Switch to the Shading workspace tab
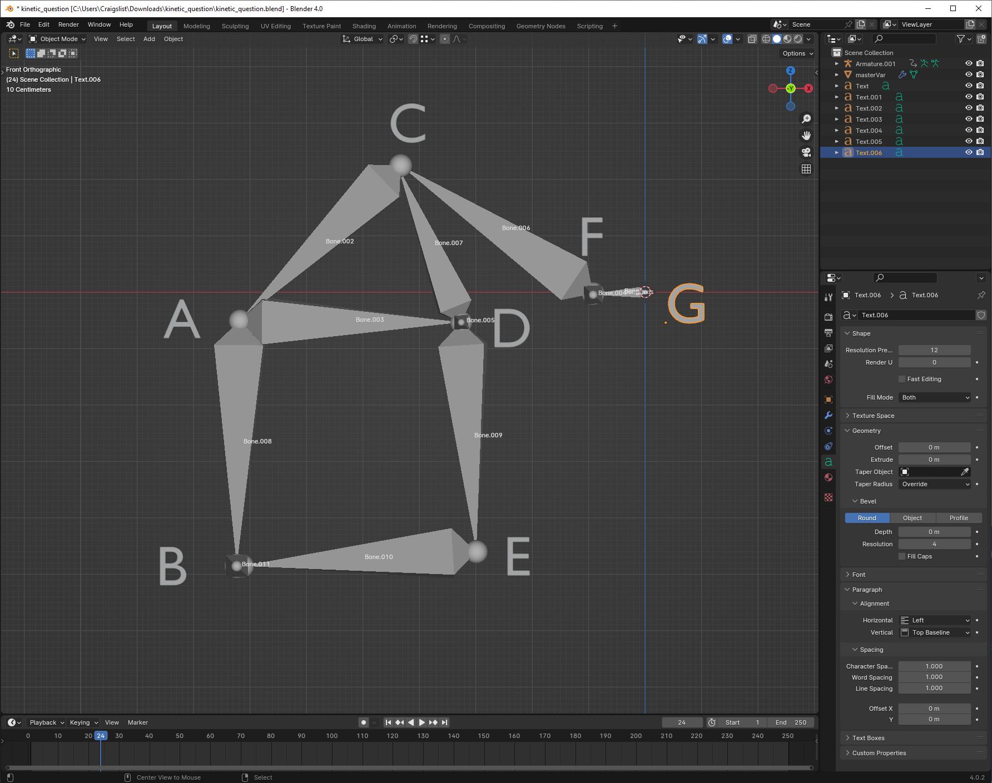This screenshot has height=783, width=992. [x=364, y=26]
